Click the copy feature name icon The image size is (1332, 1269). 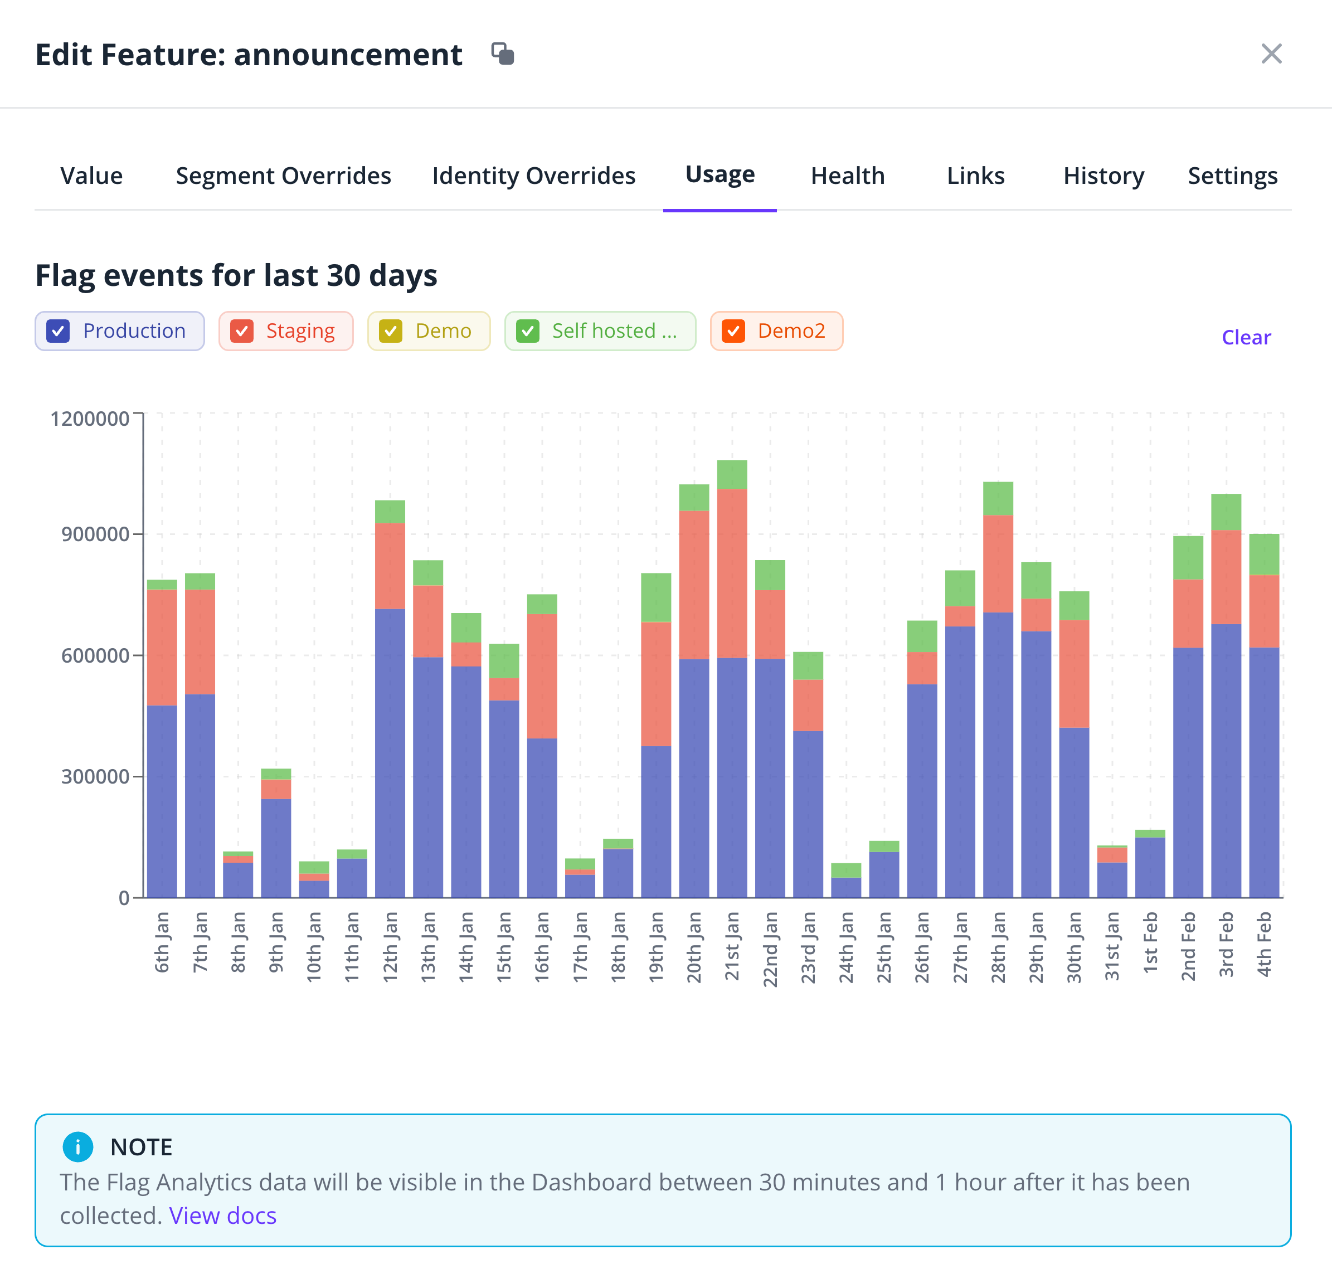(503, 54)
